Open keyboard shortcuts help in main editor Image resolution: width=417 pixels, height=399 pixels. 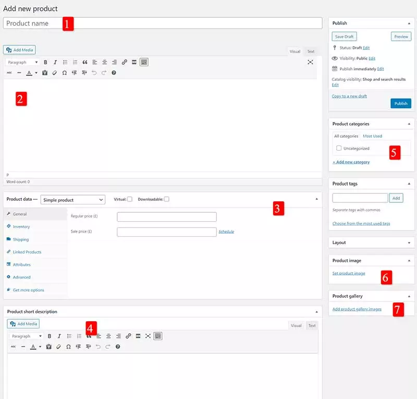point(114,72)
